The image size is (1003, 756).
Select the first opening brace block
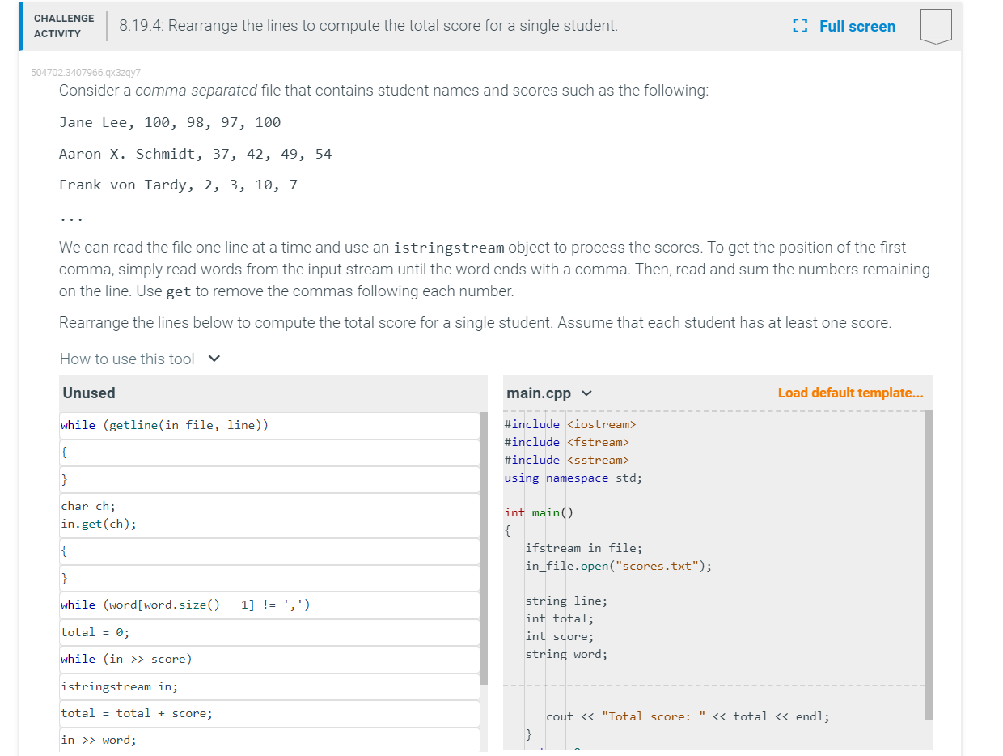click(269, 452)
